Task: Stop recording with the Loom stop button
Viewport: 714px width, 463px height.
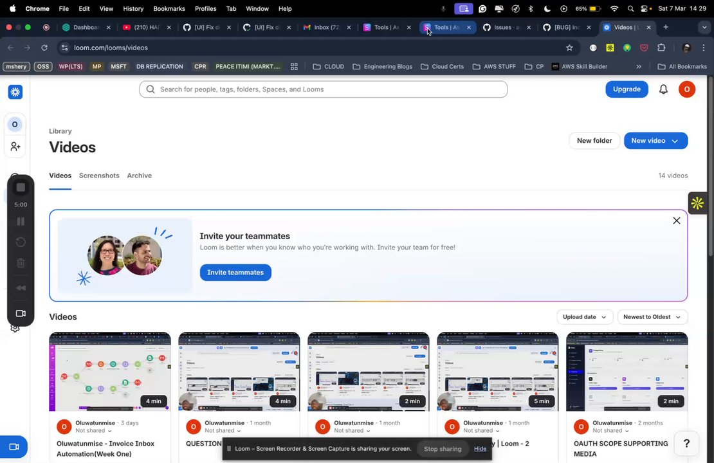Action: [21, 188]
